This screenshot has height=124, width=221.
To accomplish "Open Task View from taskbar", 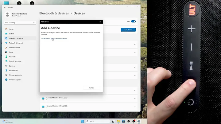I will 113,121.
